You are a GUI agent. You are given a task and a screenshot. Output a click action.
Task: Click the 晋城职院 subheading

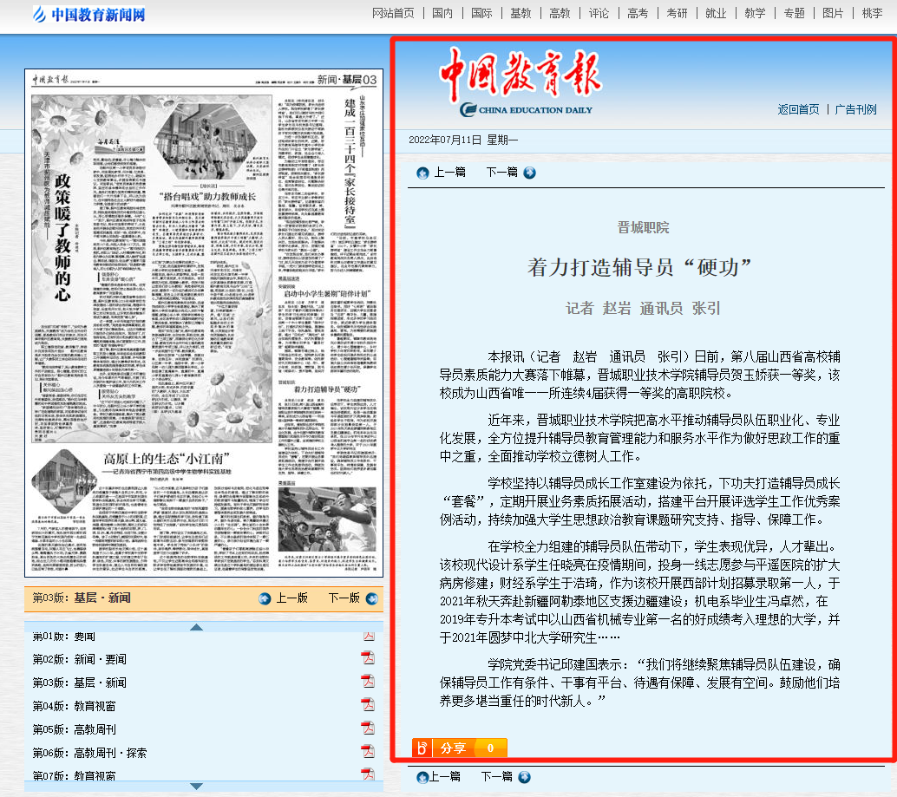click(643, 227)
